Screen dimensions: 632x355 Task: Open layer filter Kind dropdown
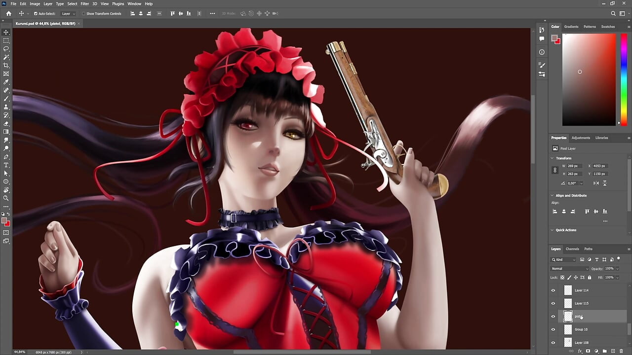click(x=564, y=259)
